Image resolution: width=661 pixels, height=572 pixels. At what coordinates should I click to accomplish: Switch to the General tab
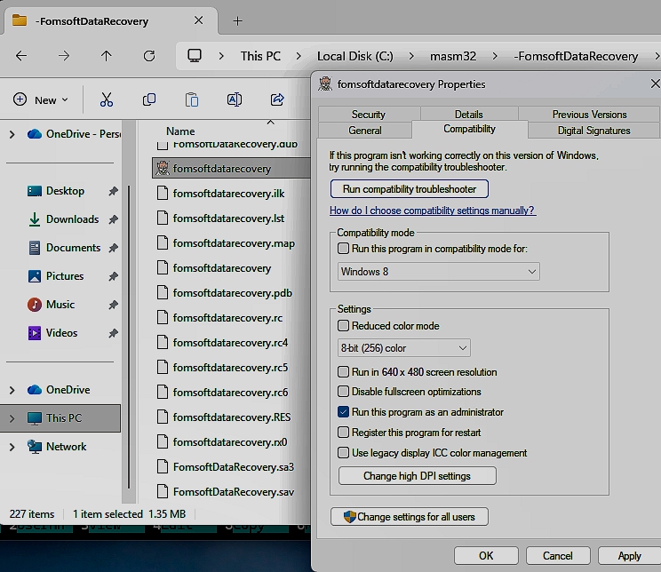[365, 131]
